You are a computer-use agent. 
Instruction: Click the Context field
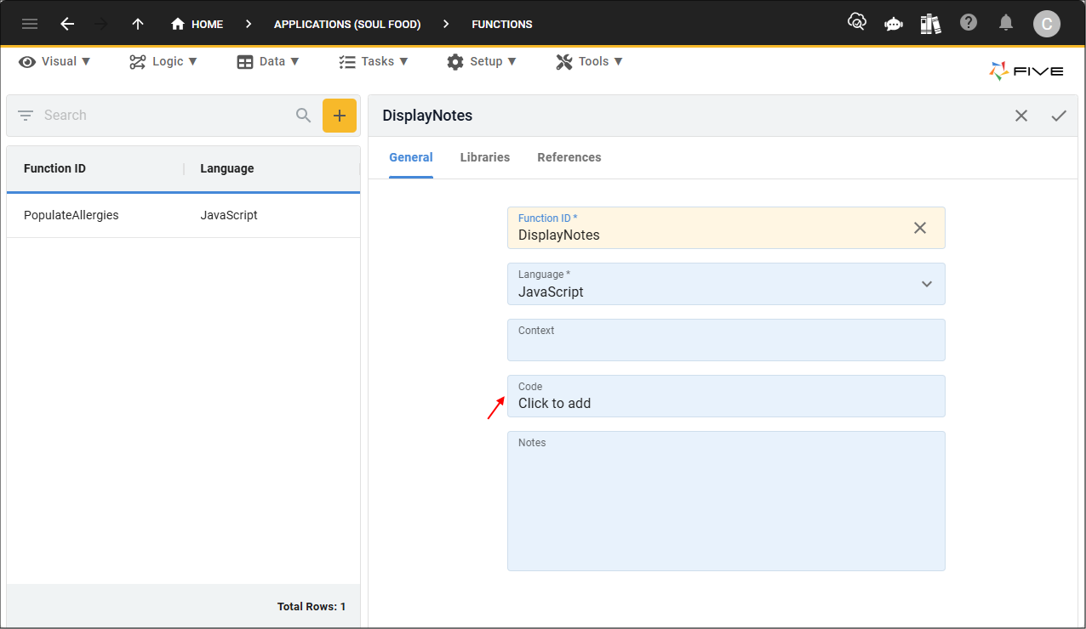coord(726,340)
